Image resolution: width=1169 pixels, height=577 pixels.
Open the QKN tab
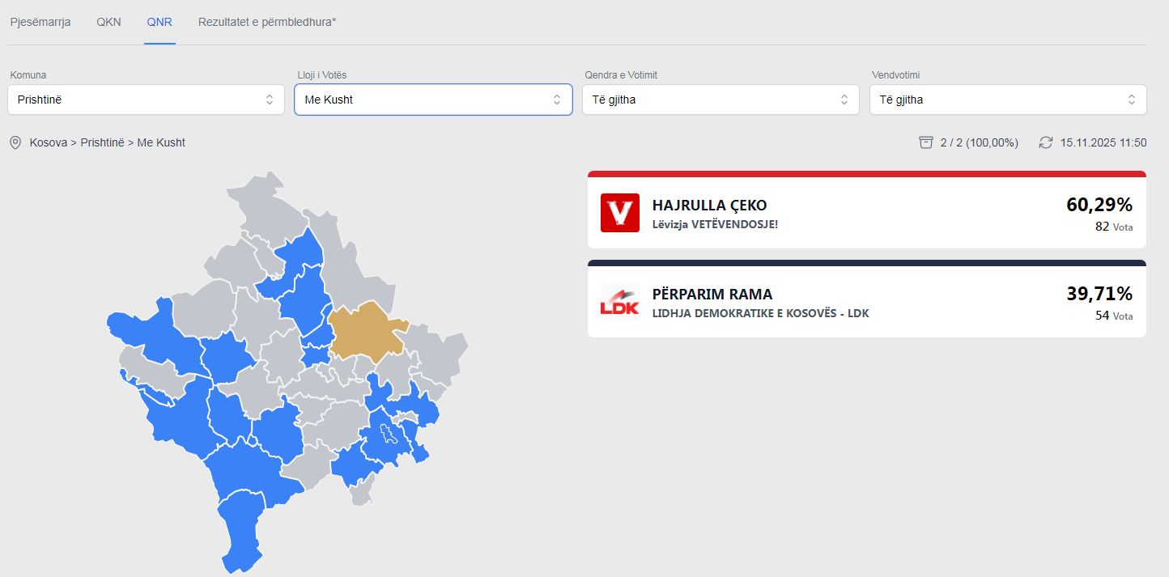(108, 22)
